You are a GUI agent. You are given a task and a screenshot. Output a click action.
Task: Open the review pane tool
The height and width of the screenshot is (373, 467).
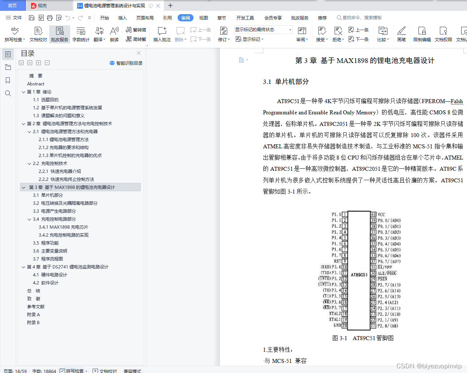(302, 34)
